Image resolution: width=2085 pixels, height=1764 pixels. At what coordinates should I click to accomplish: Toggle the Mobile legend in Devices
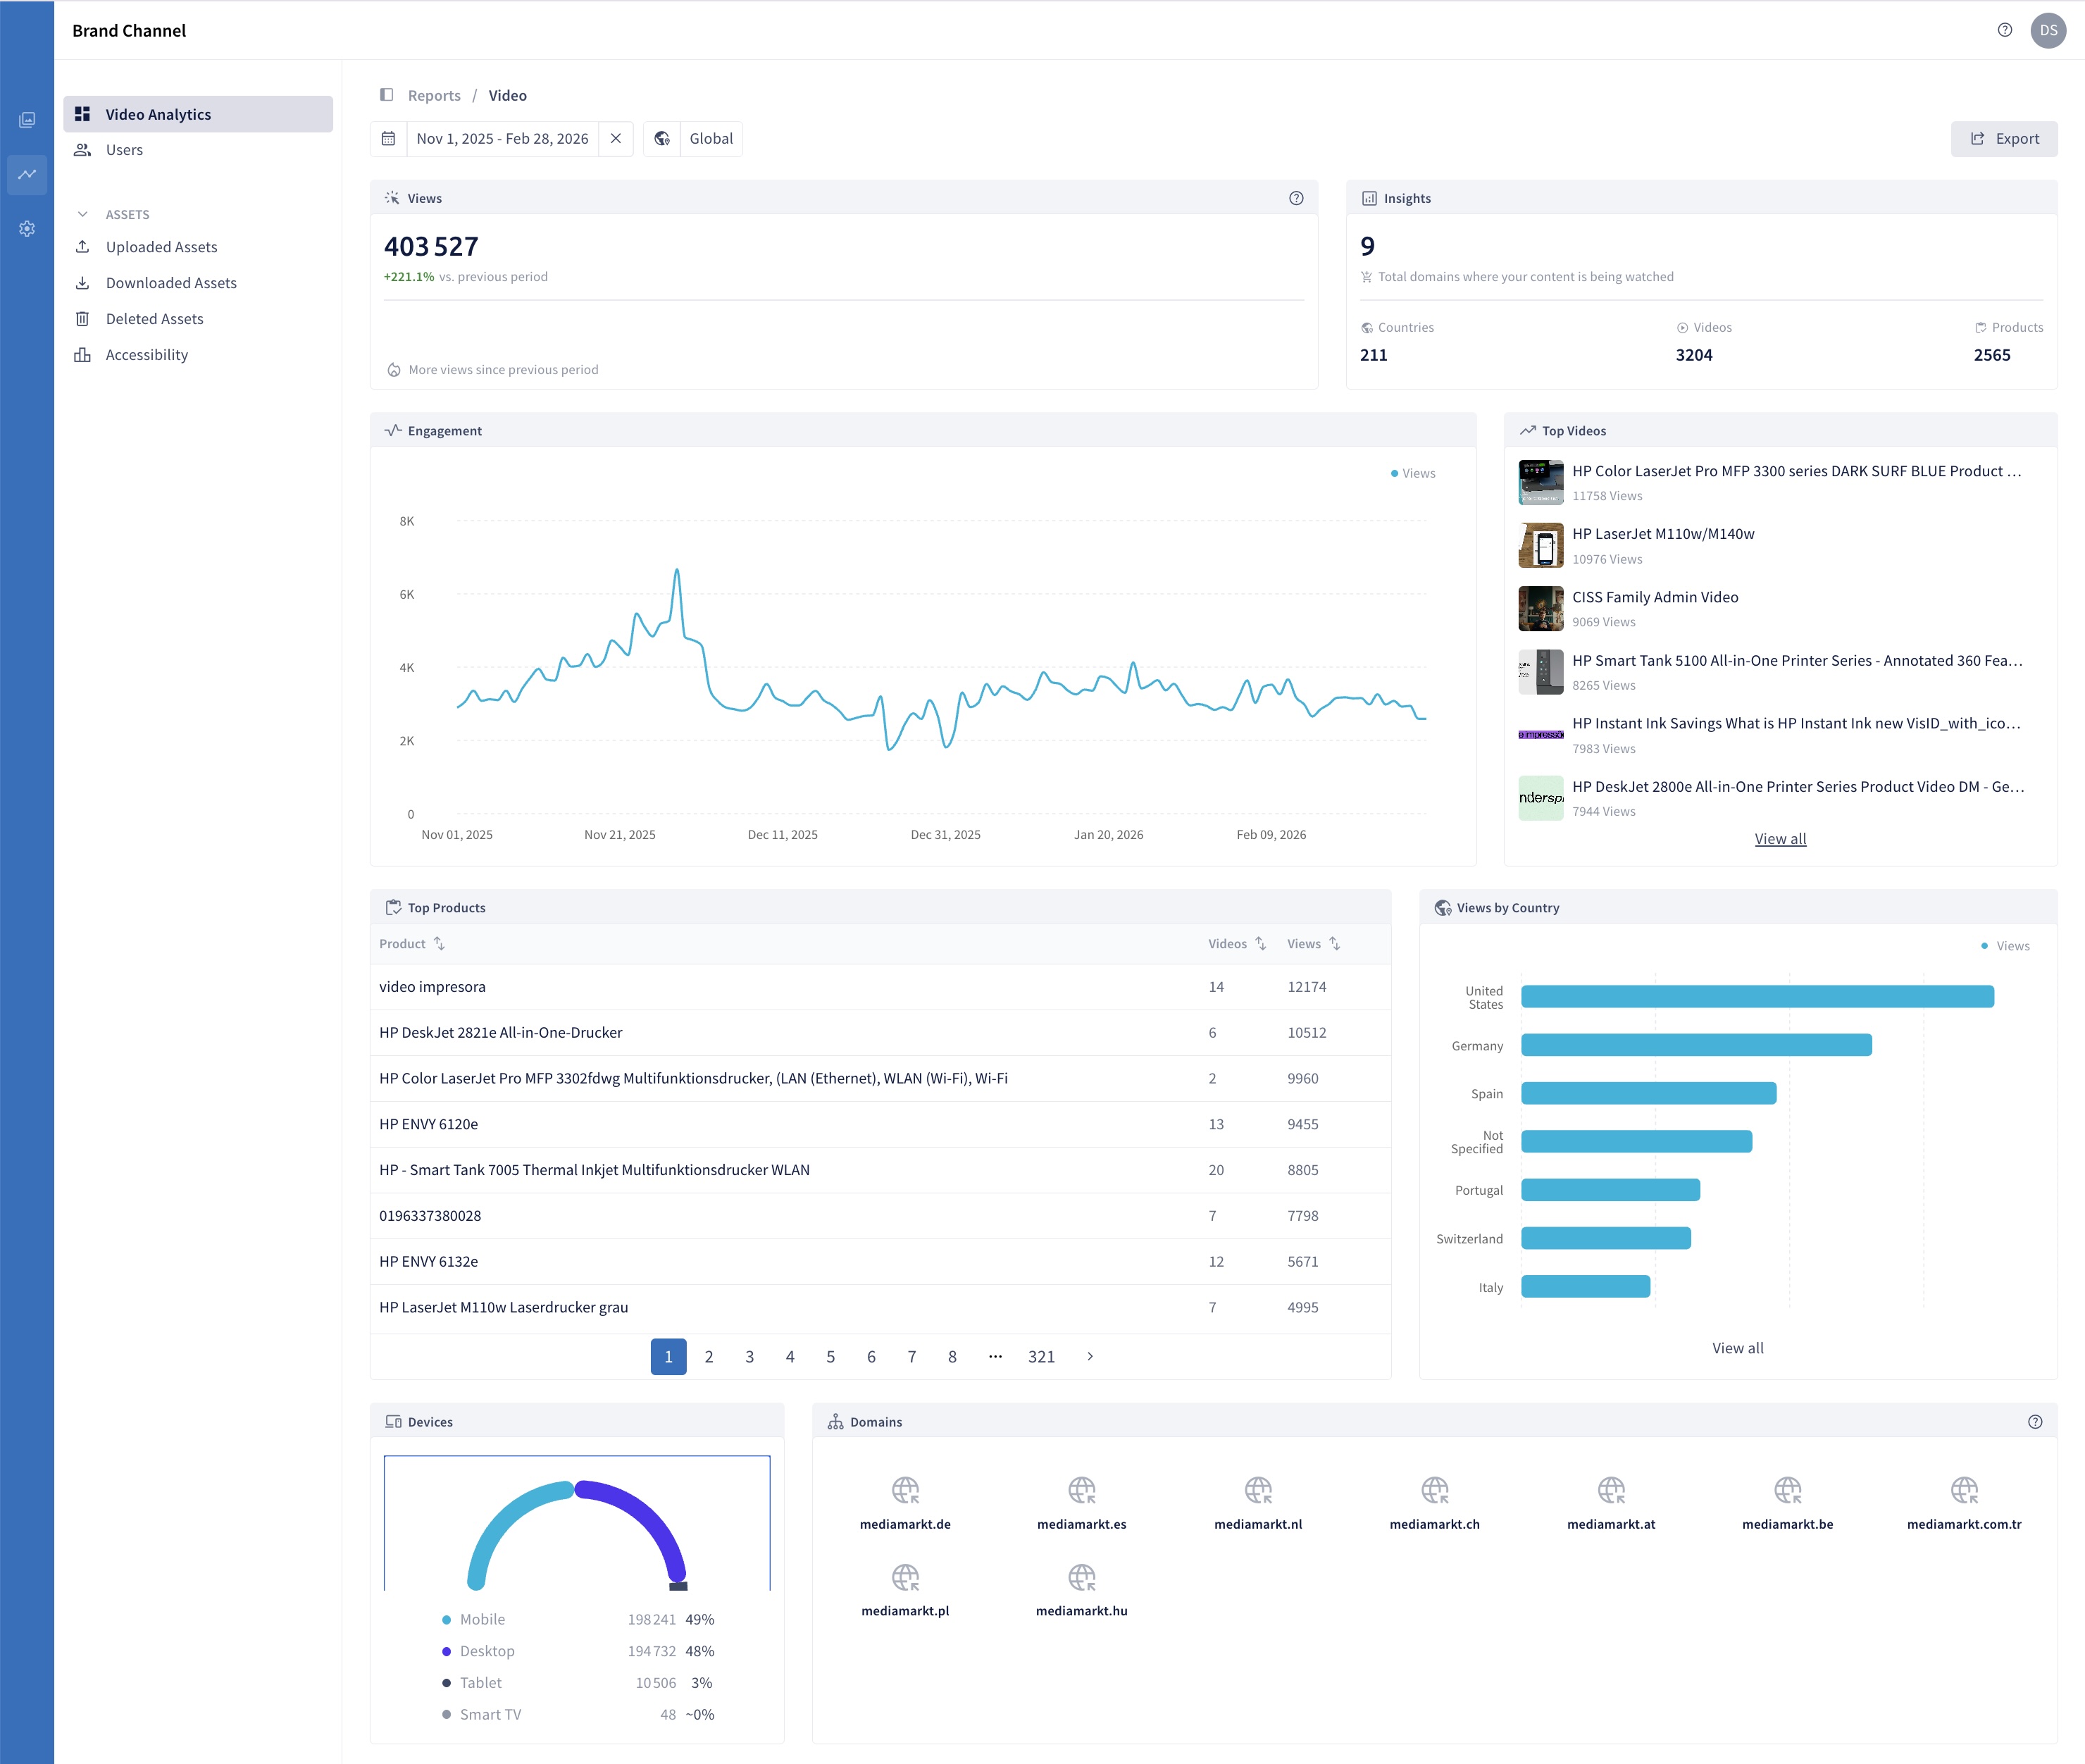click(x=473, y=1619)
